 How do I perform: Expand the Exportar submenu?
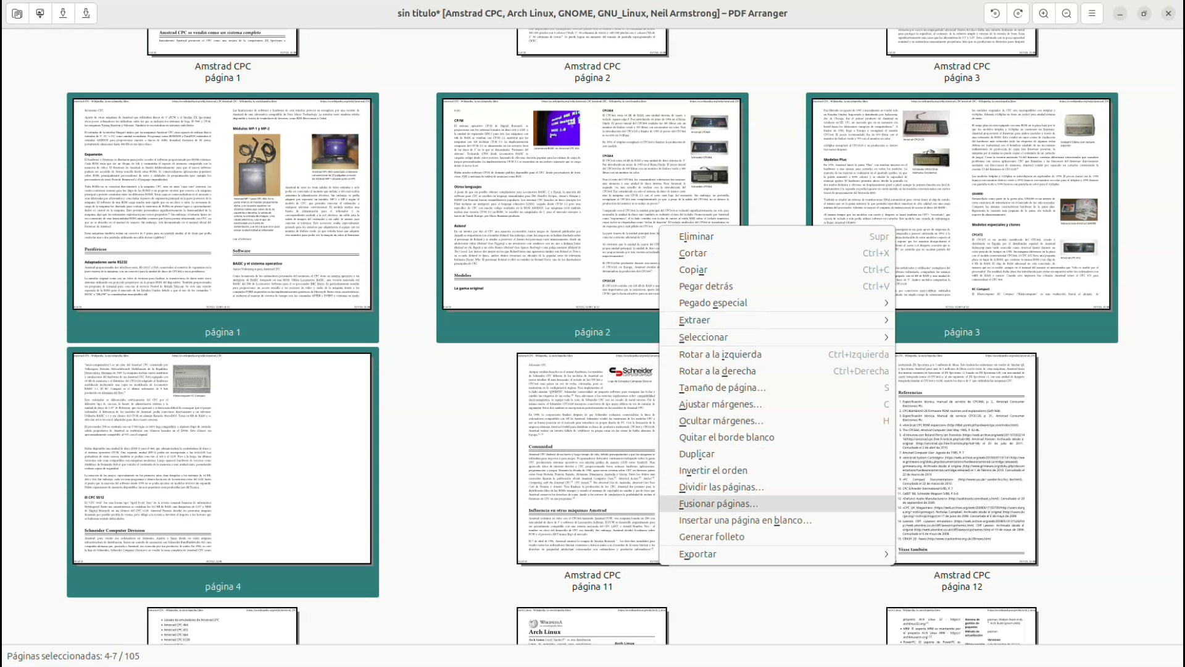(778, 555)
